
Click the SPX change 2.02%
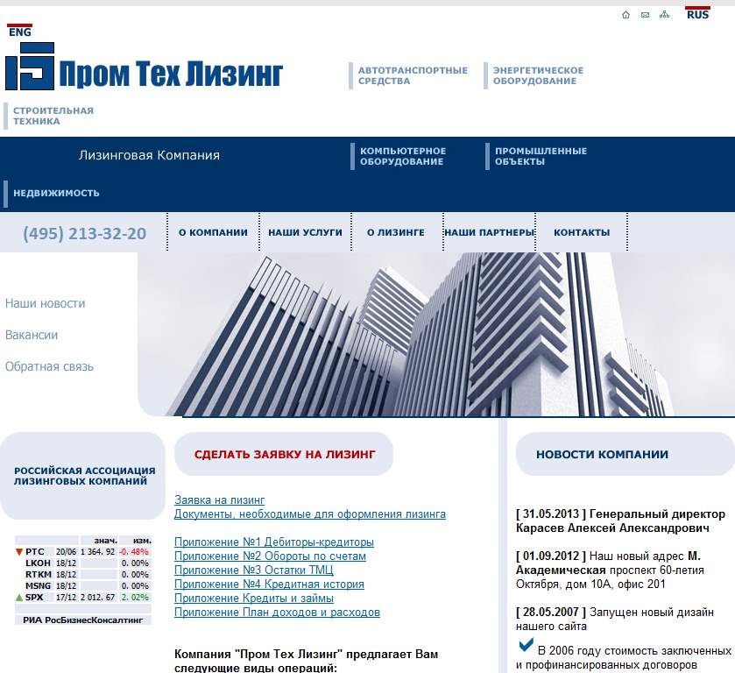pos(135,598)
